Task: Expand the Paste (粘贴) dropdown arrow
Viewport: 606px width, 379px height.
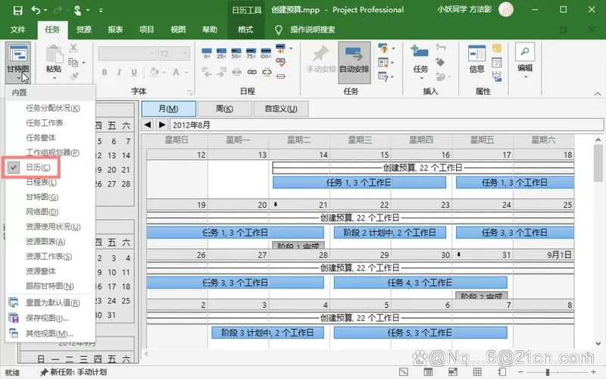Action: (54, 78)
